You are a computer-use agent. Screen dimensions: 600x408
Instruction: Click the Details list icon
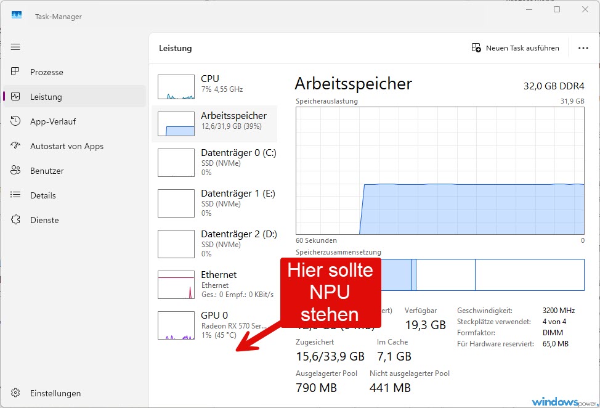tap(15, 195)
